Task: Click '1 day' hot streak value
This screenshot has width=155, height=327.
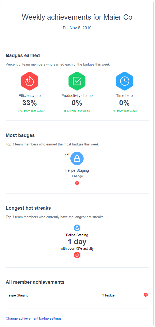Action: click(77, 242)
